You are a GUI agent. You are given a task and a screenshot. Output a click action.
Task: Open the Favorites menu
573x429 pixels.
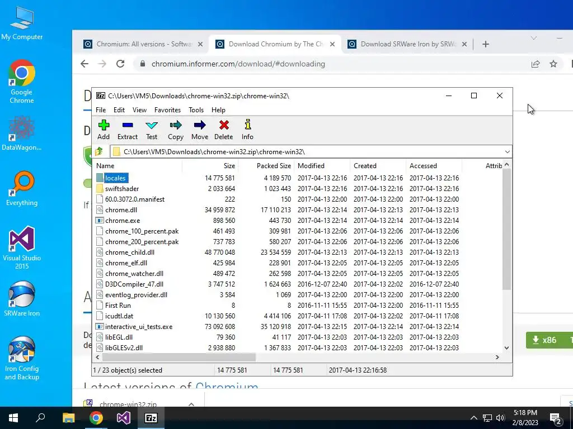click(167, 110)
